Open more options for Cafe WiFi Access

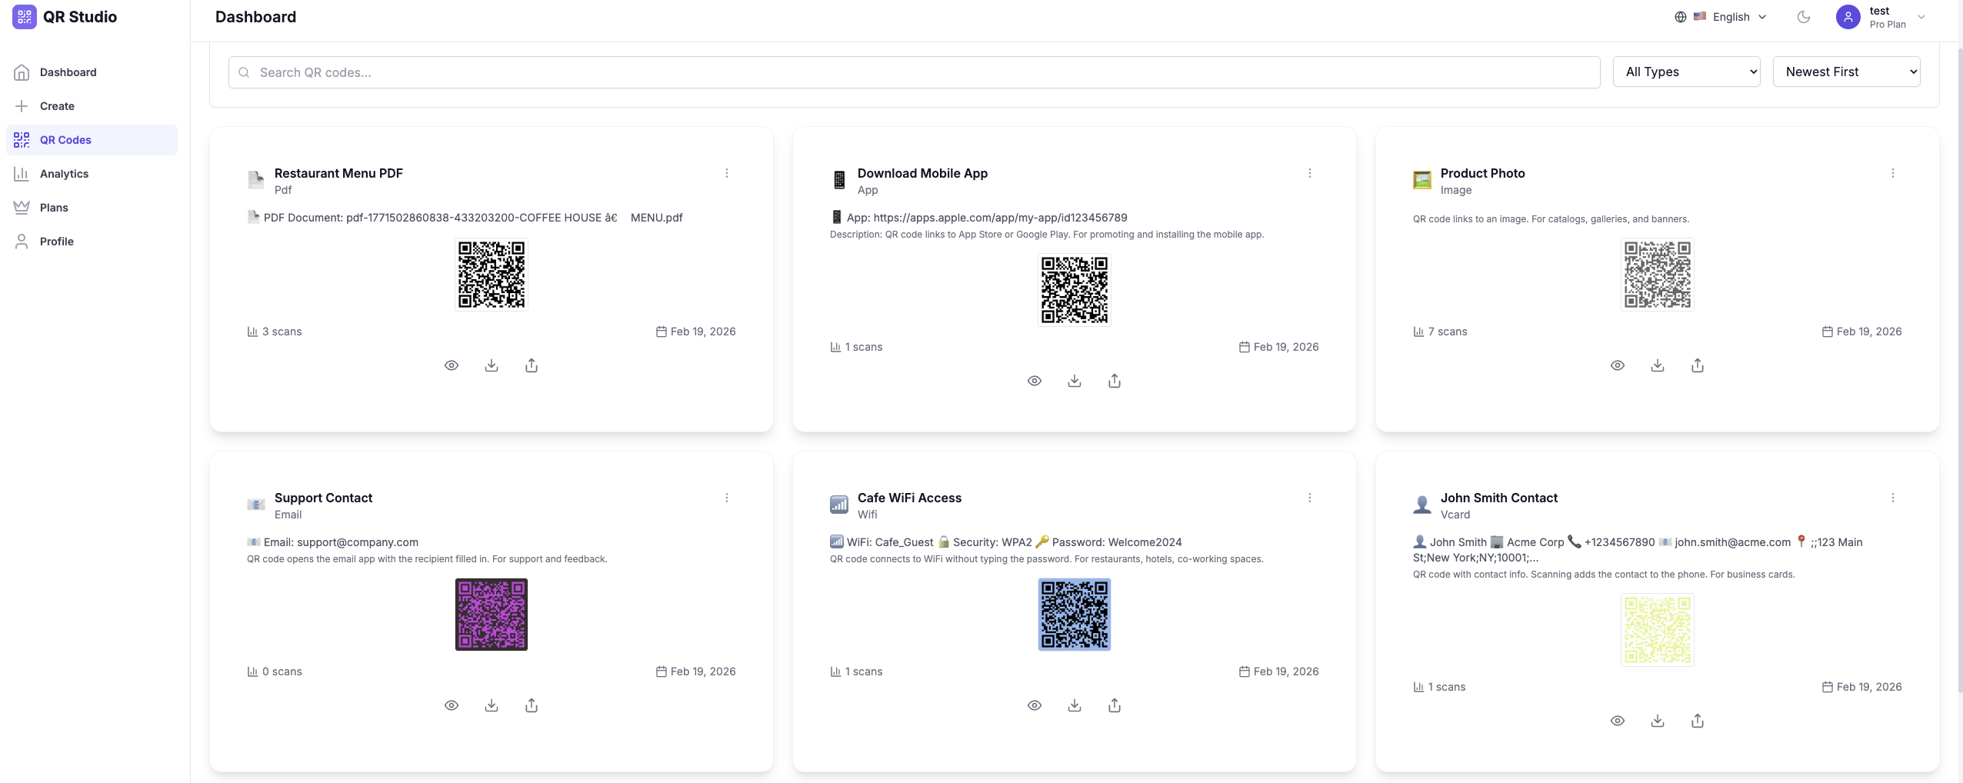click(x=1310, y=498)
